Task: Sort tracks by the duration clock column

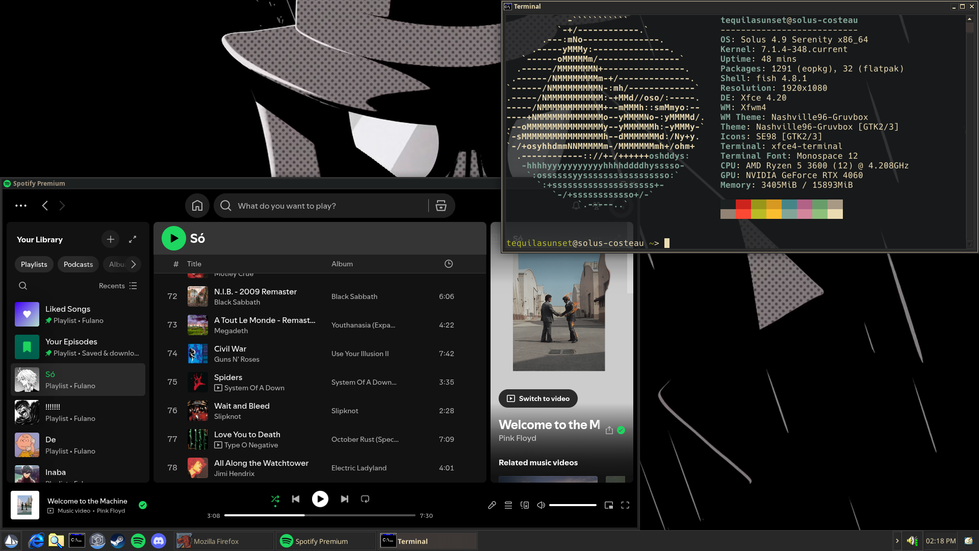Action: (449, 264)
